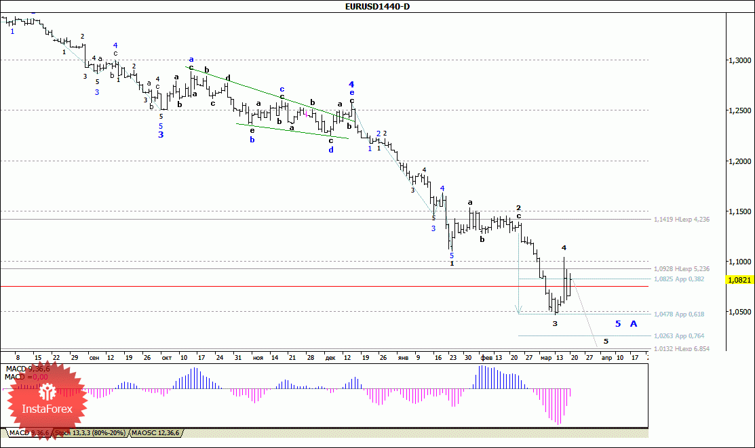Select the 1,1419 HLexp 4,236 level label
The height and width of the screenshot is (448, 755).
coord(681,219)
